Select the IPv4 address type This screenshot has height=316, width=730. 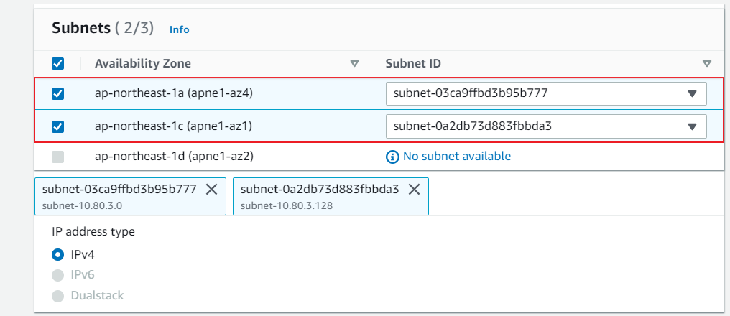pyautogui.click(x=58, y=254)
